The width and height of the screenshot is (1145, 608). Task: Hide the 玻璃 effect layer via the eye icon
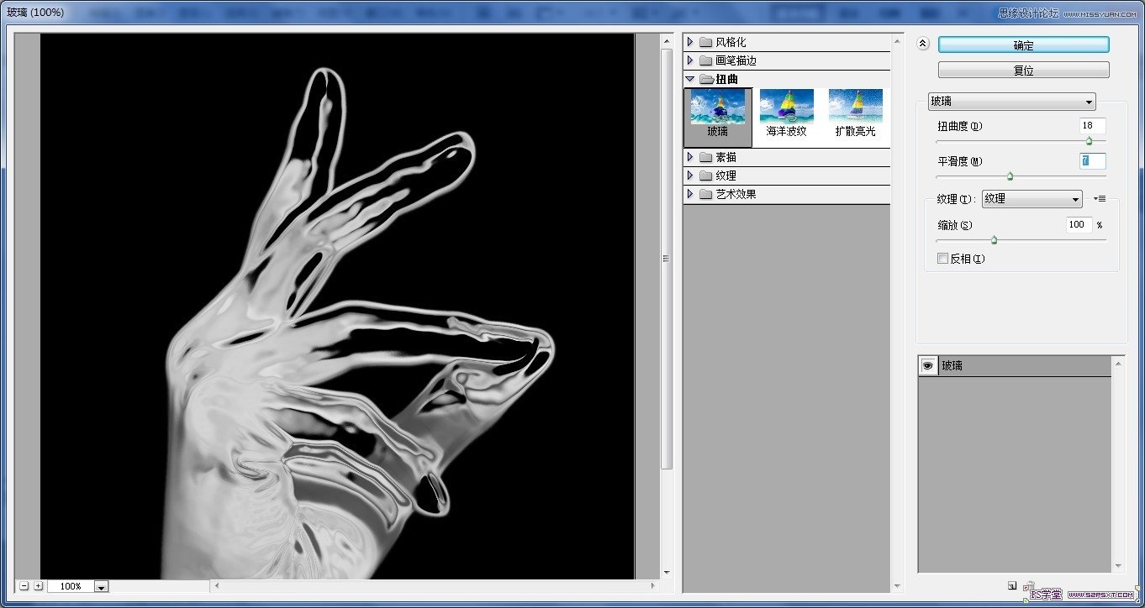coord(928,366)
